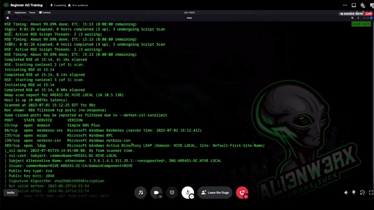Click the Not shown: 988 filtered tcp ports line
374x210 pixels.
(x=55, y=110)
